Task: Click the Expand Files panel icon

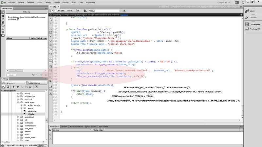Action: [36, 87]
